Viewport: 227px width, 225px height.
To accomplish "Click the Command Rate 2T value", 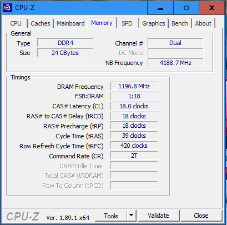I will (134, 156).
